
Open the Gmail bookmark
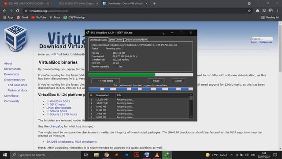pos(22,18)
